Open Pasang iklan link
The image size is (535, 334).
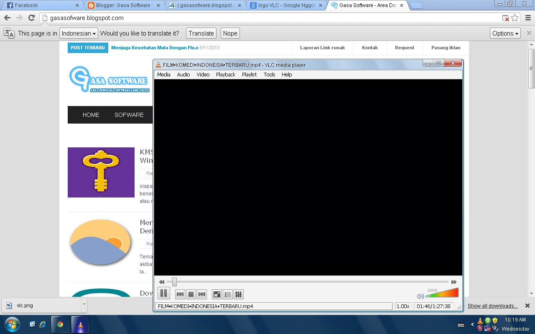pos(446,48)
